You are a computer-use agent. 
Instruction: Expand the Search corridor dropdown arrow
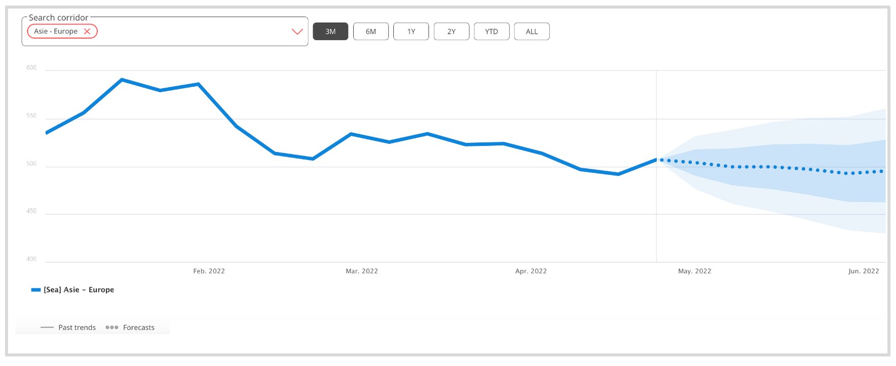[x=297, y=31]
